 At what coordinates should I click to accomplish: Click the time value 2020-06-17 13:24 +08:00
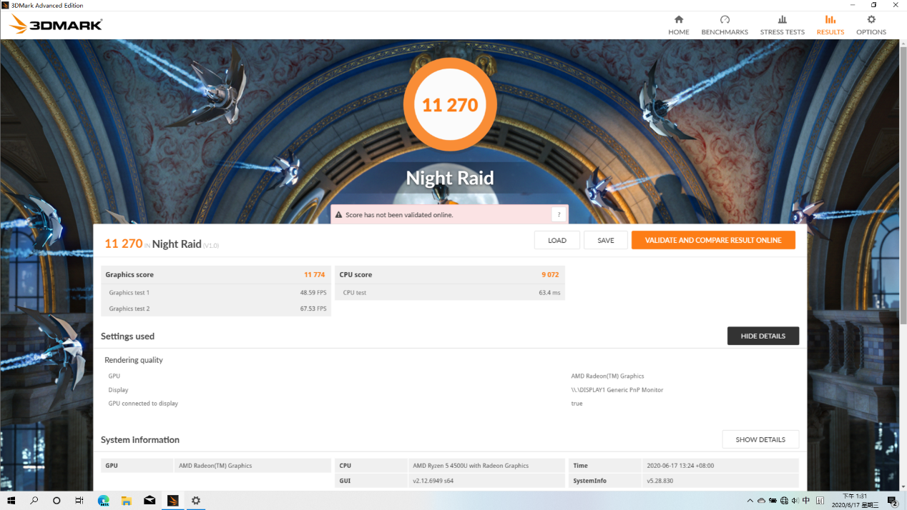pos(680,466)
